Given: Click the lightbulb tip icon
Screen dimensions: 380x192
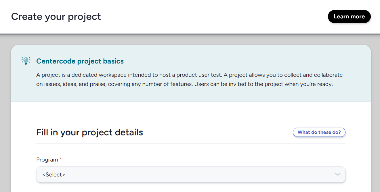Looking at the screenshot, I should [x=26, y=61].
